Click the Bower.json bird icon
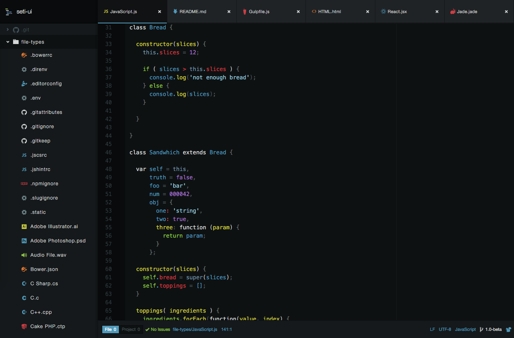The height and width of the screenshot is (338, 514). [24, 269]
